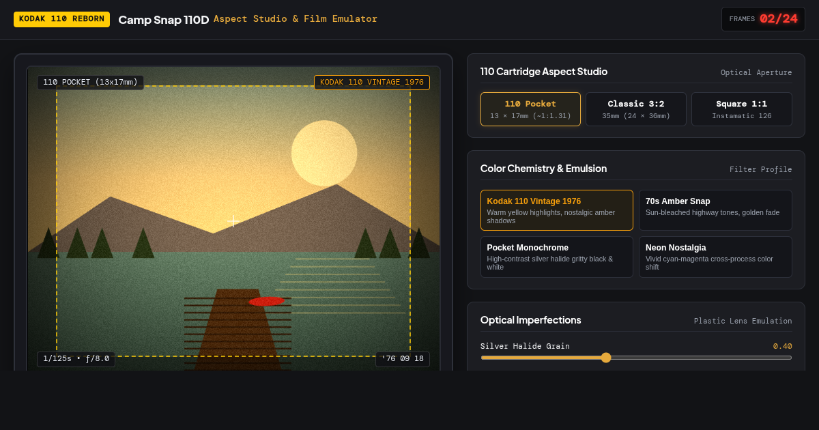Click the FRAMES 02/24 counter
Viewport: 819px width, 430px height.
click(763, 19)
